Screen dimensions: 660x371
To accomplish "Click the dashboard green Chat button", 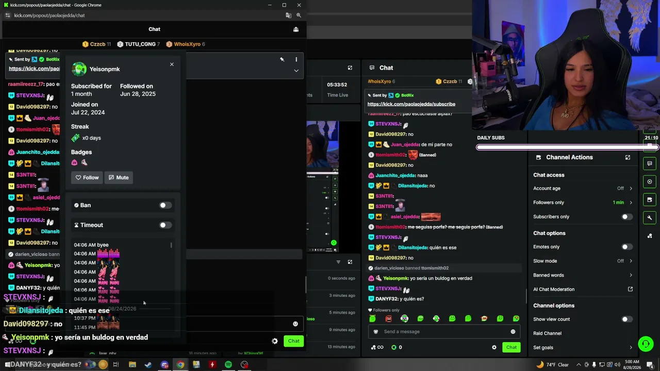I will [x=511, y=347].
